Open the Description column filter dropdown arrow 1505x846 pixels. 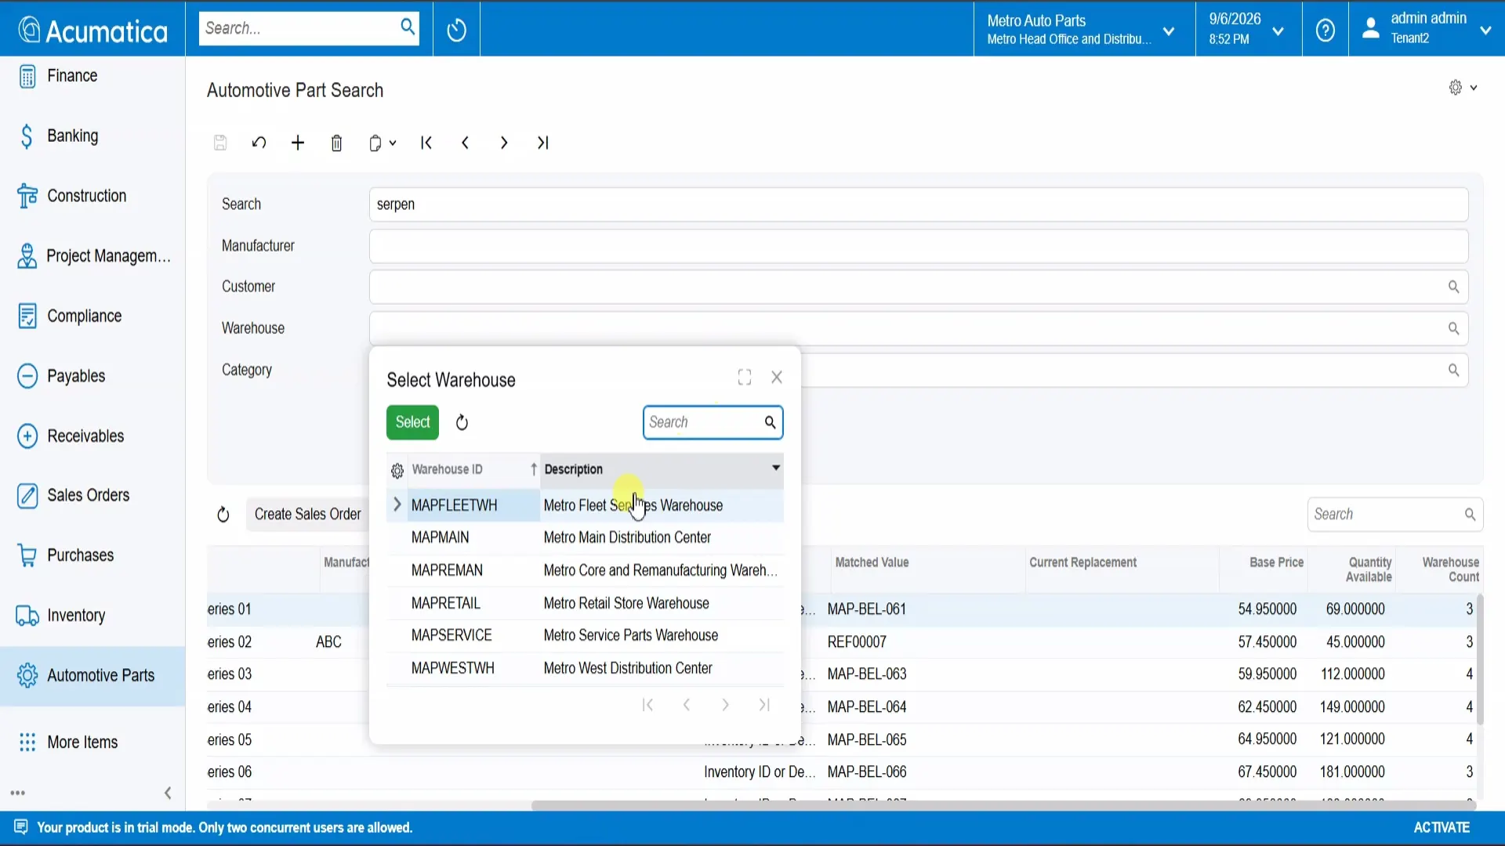point(776,468)
